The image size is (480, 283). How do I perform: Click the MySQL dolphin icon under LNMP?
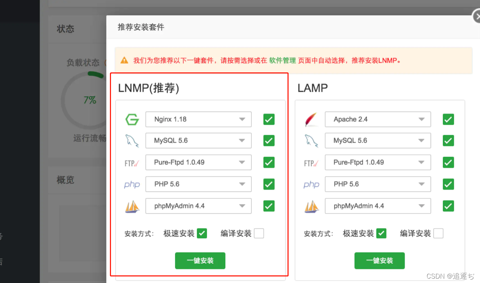point(132,141)
